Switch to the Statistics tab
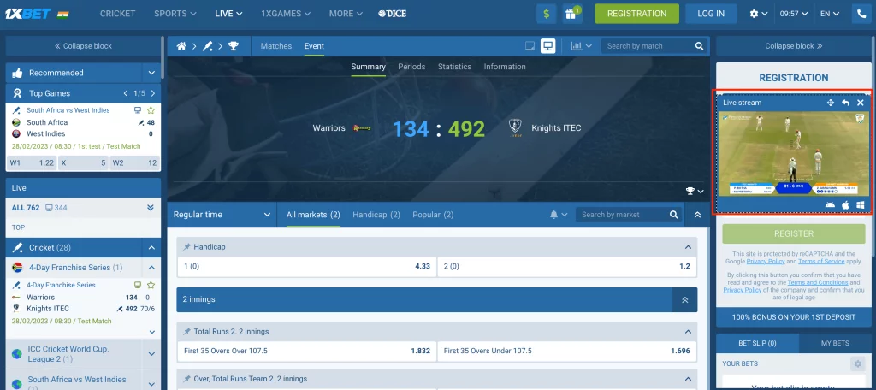Screen dimensions: 876x390 (x=454, y=67)
